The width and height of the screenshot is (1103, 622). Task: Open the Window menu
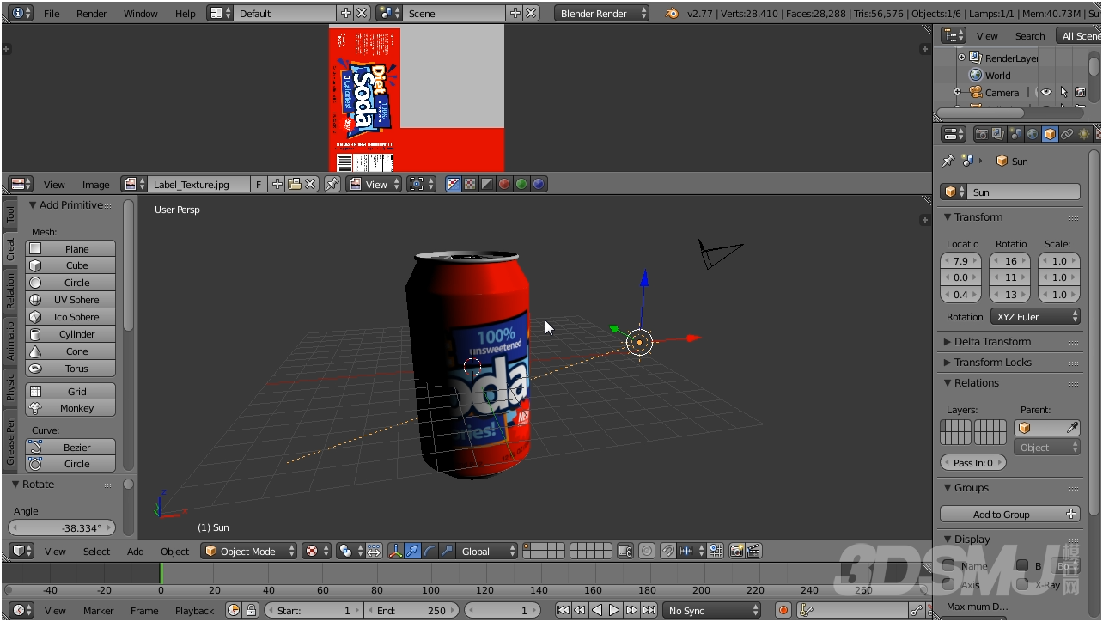point(141,13)
